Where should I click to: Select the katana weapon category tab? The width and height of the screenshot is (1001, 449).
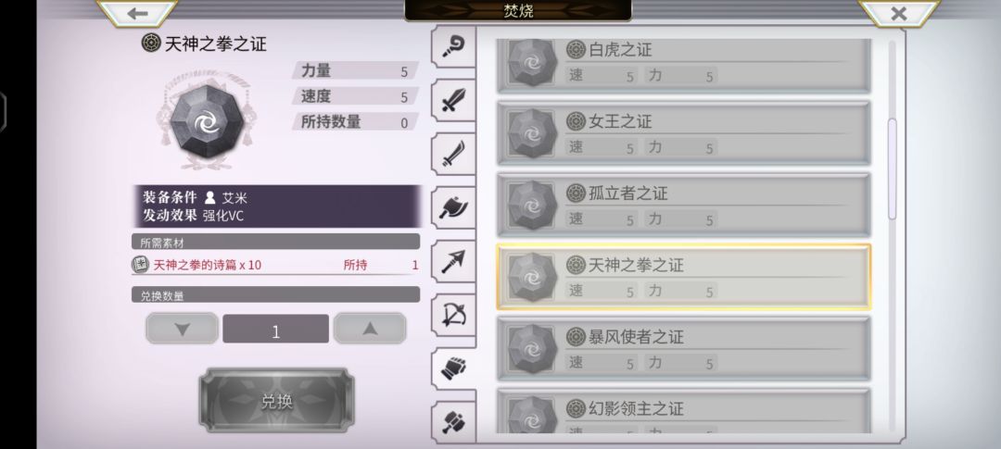click(x=454, y=154)
